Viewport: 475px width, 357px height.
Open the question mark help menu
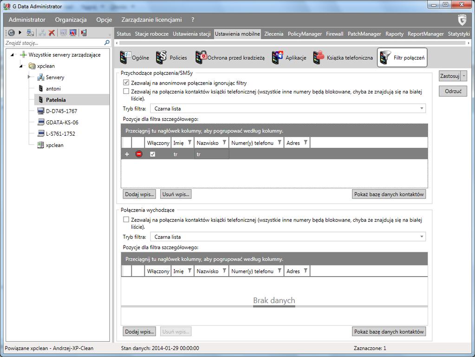193,20
